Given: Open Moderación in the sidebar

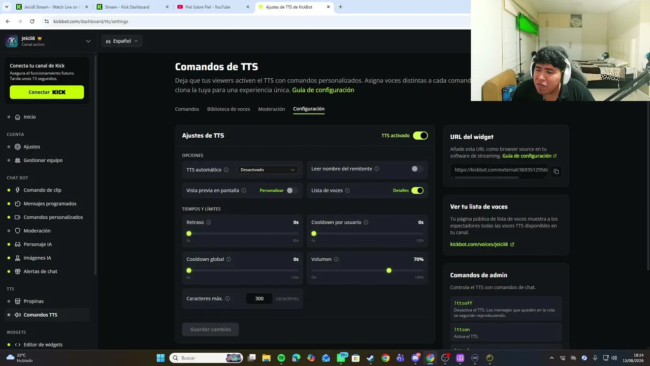Looking at the screenshot, I should pyautogui.click(x=37, y=231).
